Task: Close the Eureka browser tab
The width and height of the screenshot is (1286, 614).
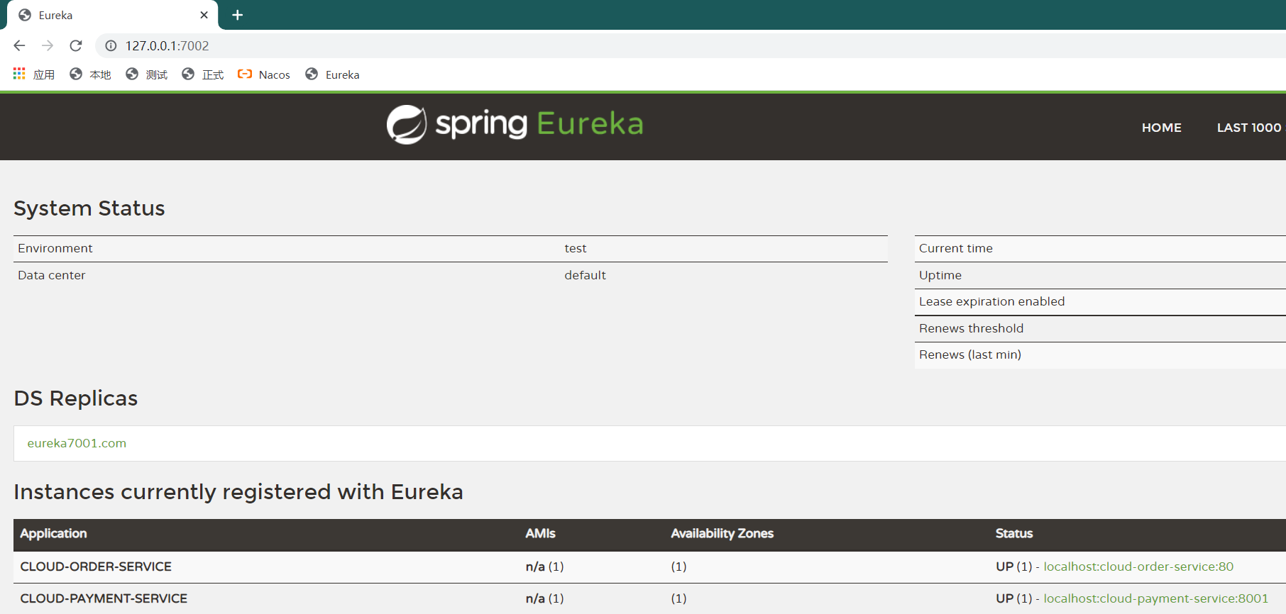Action: coord(204,15)
